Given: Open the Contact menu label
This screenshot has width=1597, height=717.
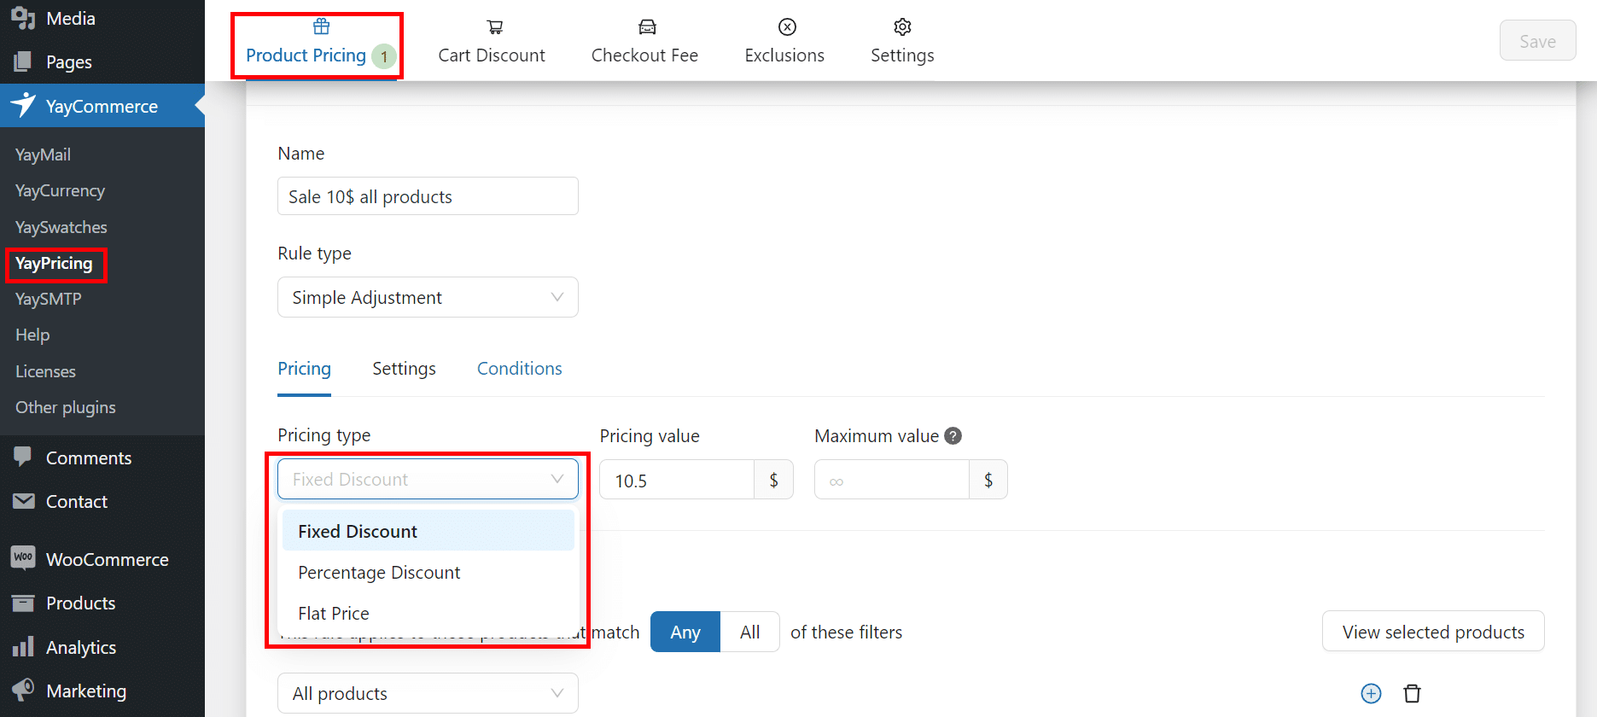Looking at the screenshot, I should 77,501.
